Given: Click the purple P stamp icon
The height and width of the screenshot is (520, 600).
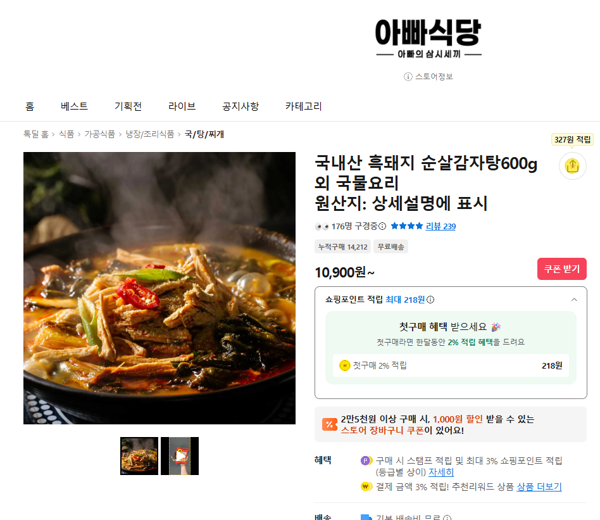Looking at the screenshot, I should point(366,460).
